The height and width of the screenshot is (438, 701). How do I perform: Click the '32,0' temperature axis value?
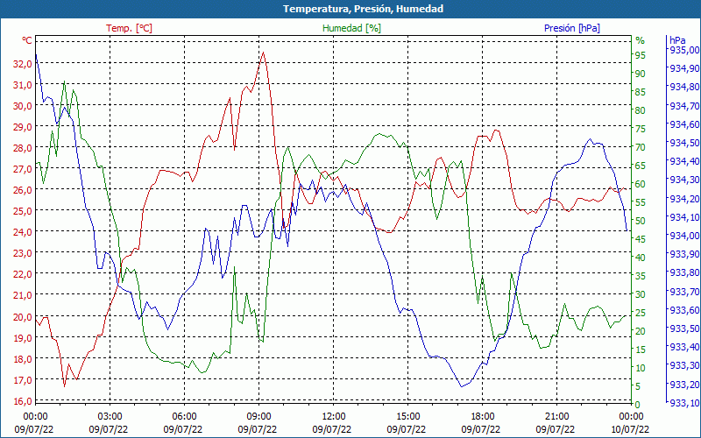pyautogui.click(x=23, y=64)
